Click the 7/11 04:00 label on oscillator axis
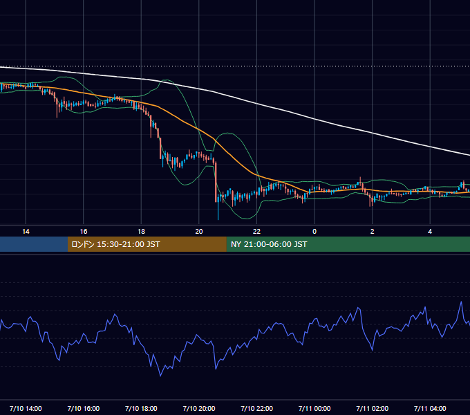Viewport: 470px width, 415px height. coord(430,408)
